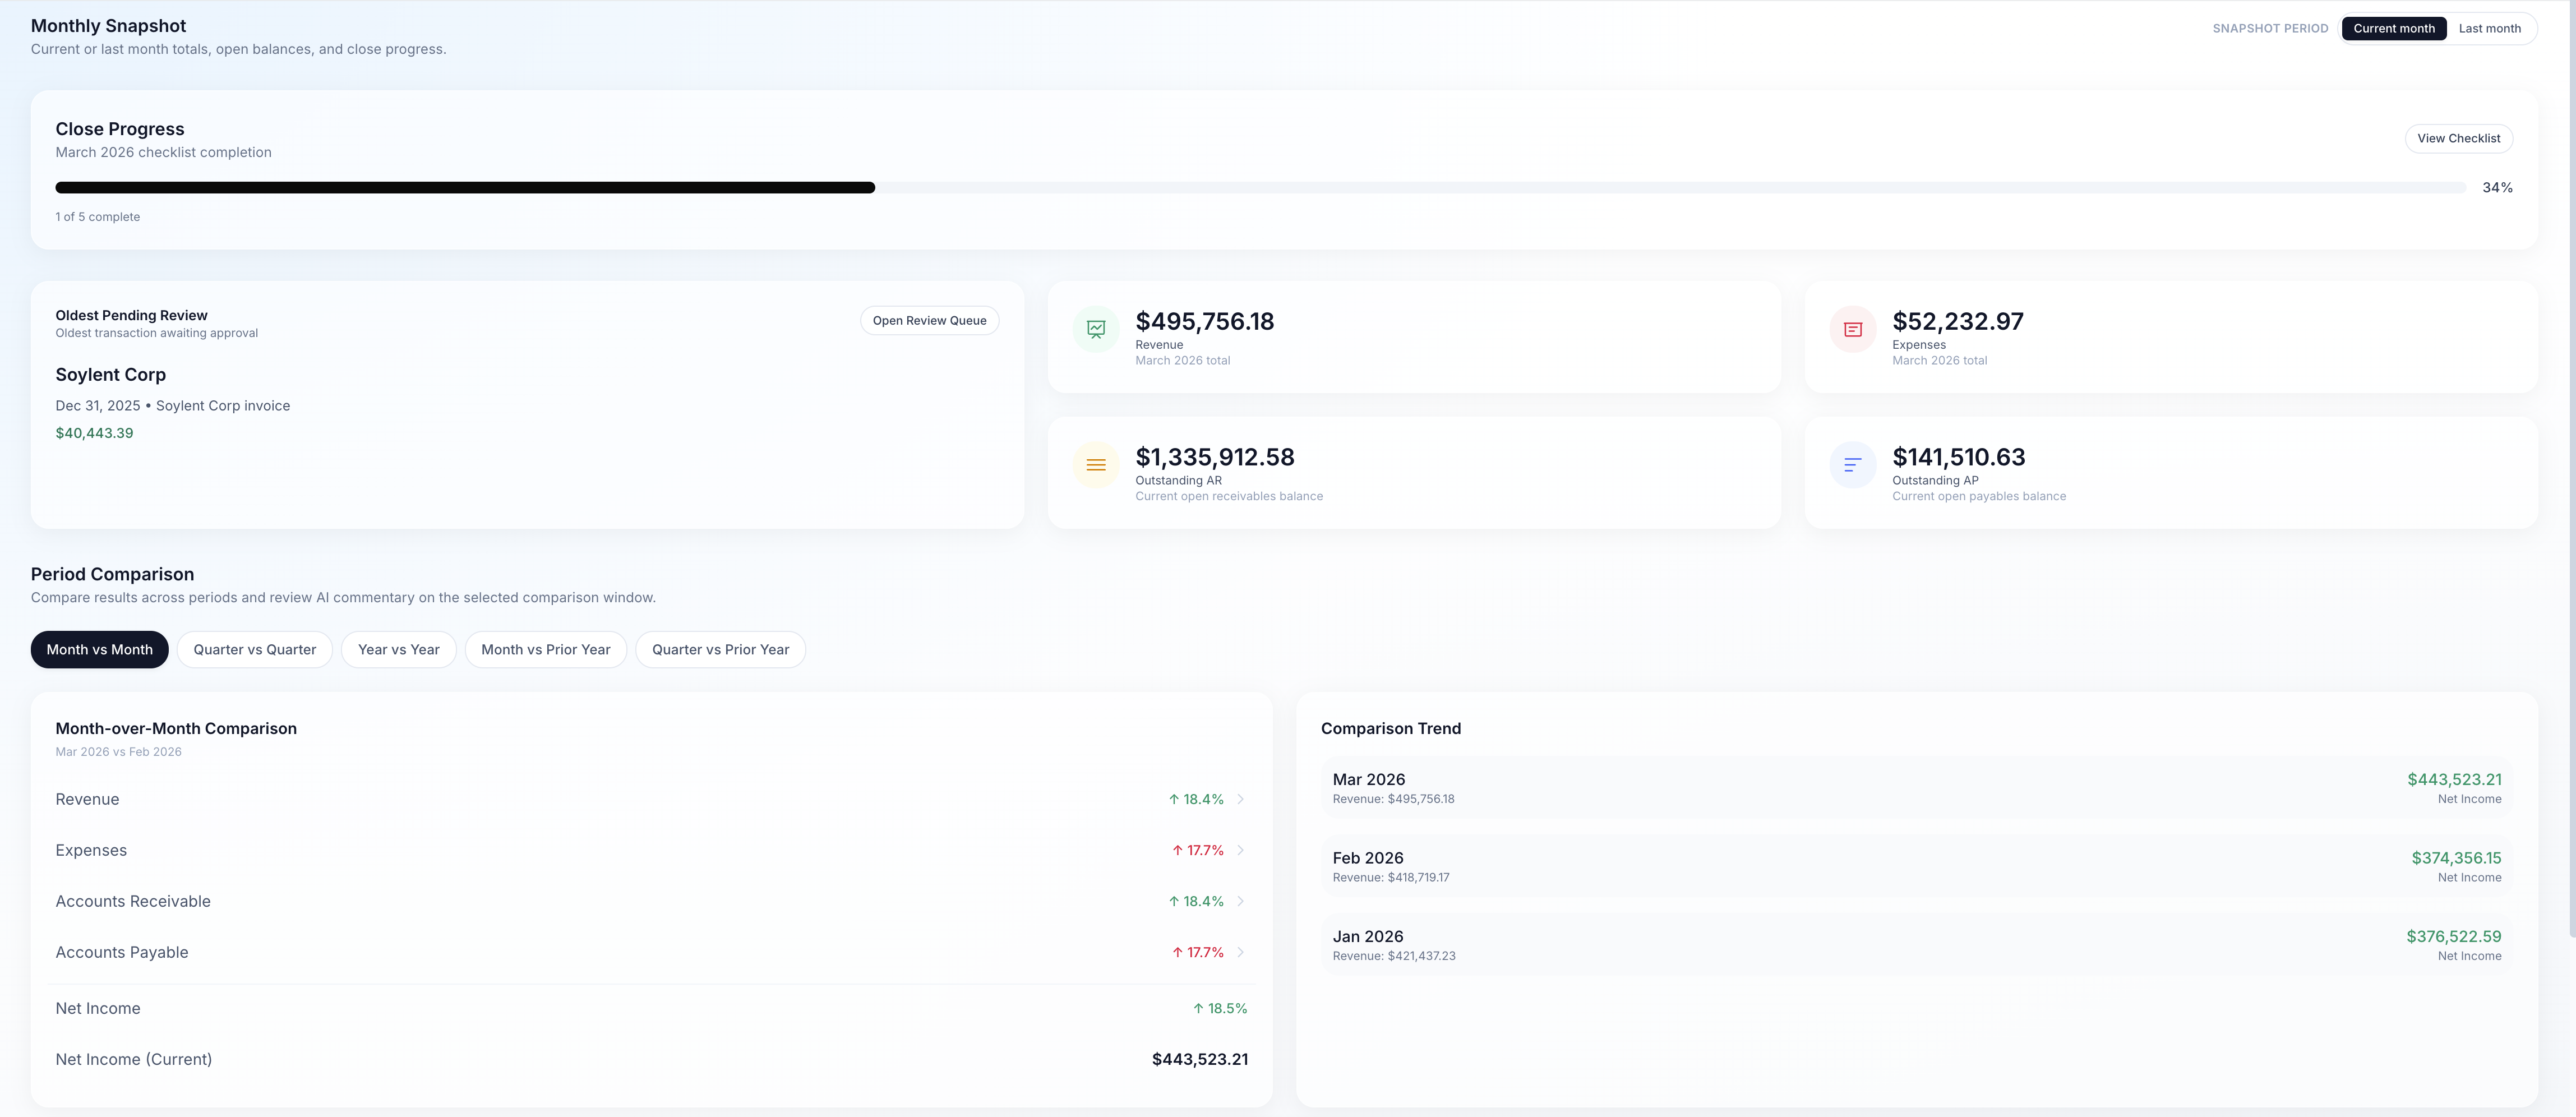This screenshot has height=1117, width=2576.
Task: Click the Close Progress bar
Action: 1260,187
